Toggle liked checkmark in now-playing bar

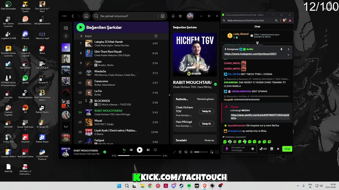[105, 152]
